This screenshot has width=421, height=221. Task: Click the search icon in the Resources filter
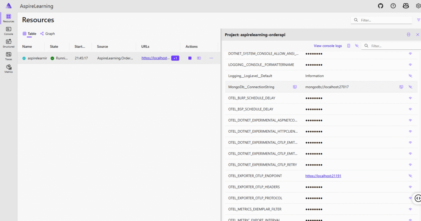coord(356,20)
